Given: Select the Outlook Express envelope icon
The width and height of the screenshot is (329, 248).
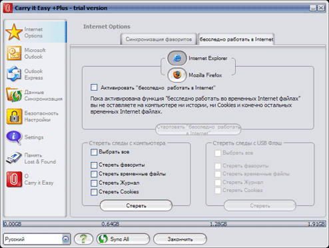Looking at the screenshot, I should tap(14, 74).
